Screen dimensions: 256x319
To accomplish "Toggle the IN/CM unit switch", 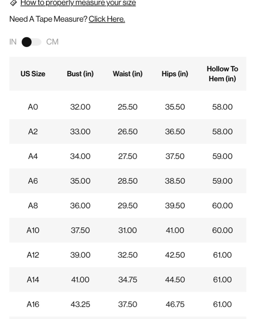I will click(x=32, y=42).
